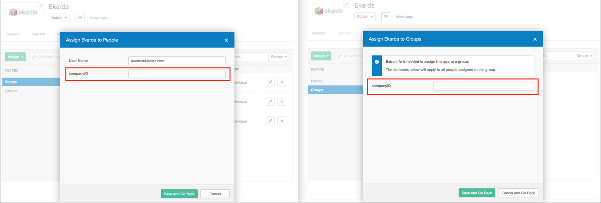Click Save and Go Back in People dialog

(179, 194)
